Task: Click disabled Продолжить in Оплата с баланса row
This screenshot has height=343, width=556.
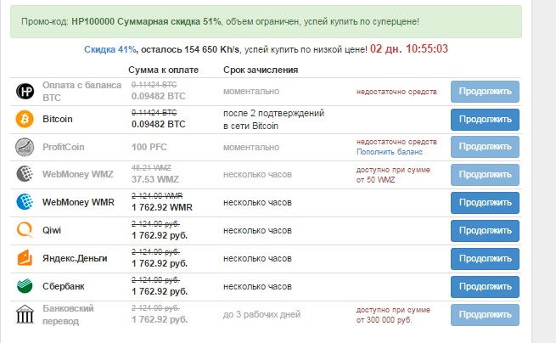Action: click(x=485, y=92)
